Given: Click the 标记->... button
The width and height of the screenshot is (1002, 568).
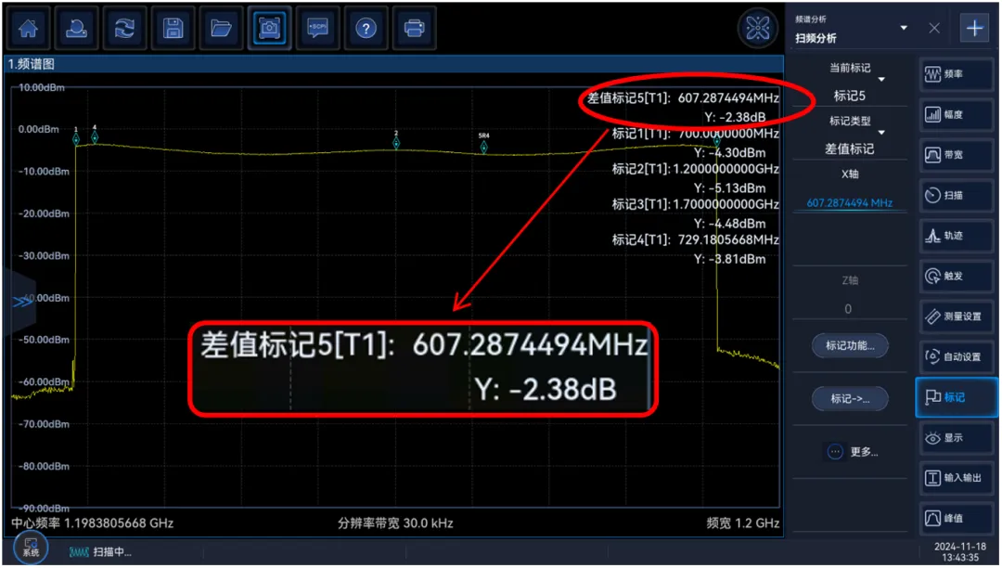Looking at the screenshot, I should [x=849, y=399].
